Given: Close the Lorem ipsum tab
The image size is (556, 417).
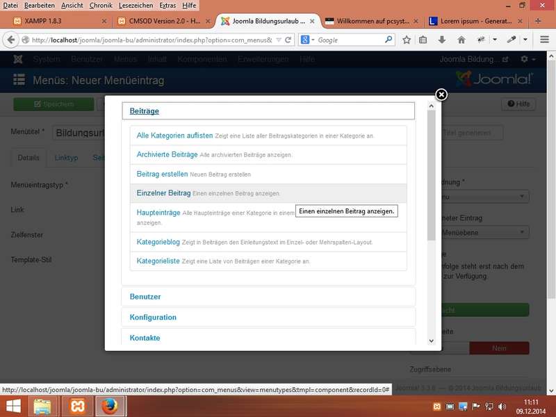Looking at the screenshot, I should [x=520, y=22].
